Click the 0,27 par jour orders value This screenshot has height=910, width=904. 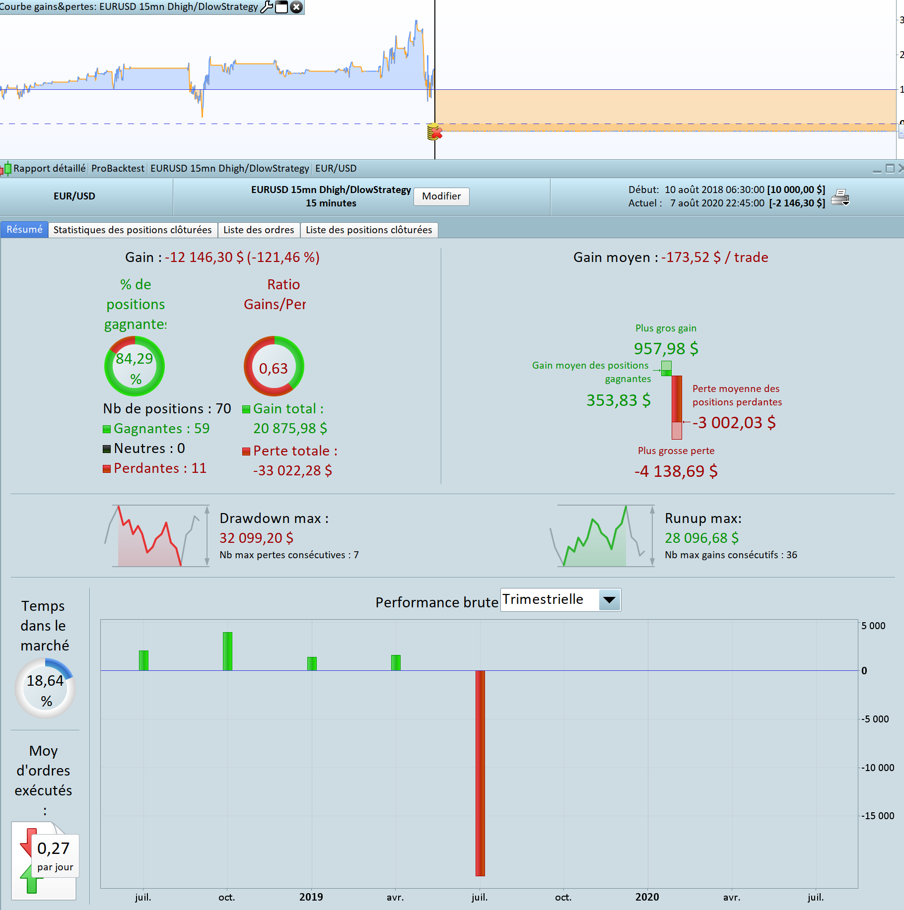point(55,855)
